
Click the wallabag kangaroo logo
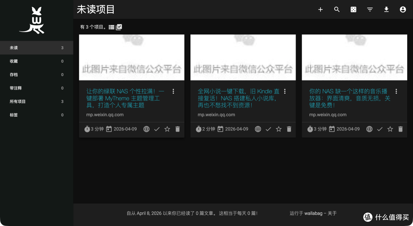pyautogui.click(x=32, y=20)
